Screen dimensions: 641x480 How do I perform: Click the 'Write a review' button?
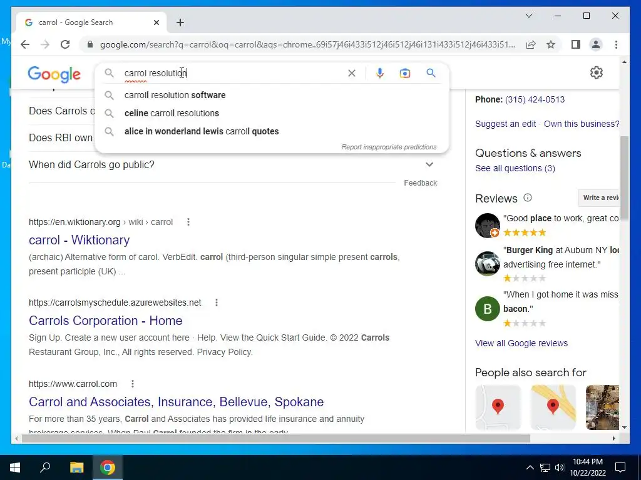[x=599, y=198]
